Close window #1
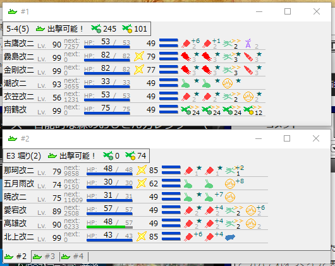 317,11
